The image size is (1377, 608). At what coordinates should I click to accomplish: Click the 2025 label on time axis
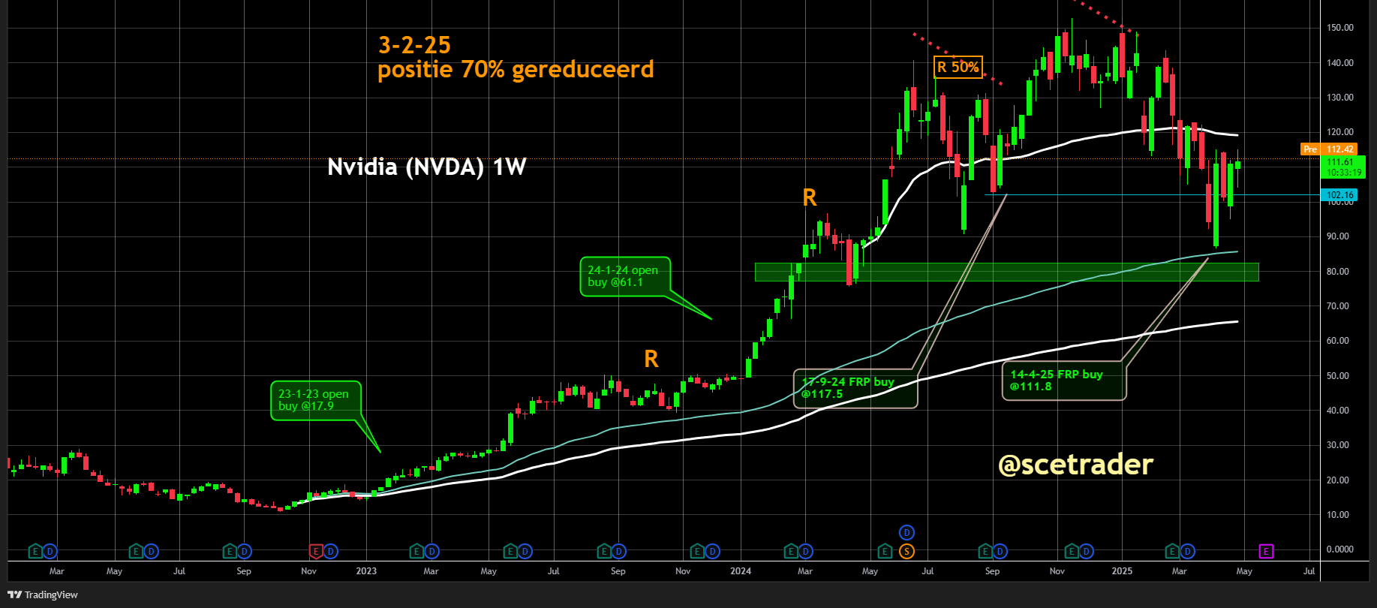pyautogui.click(x=1122, y=571)
